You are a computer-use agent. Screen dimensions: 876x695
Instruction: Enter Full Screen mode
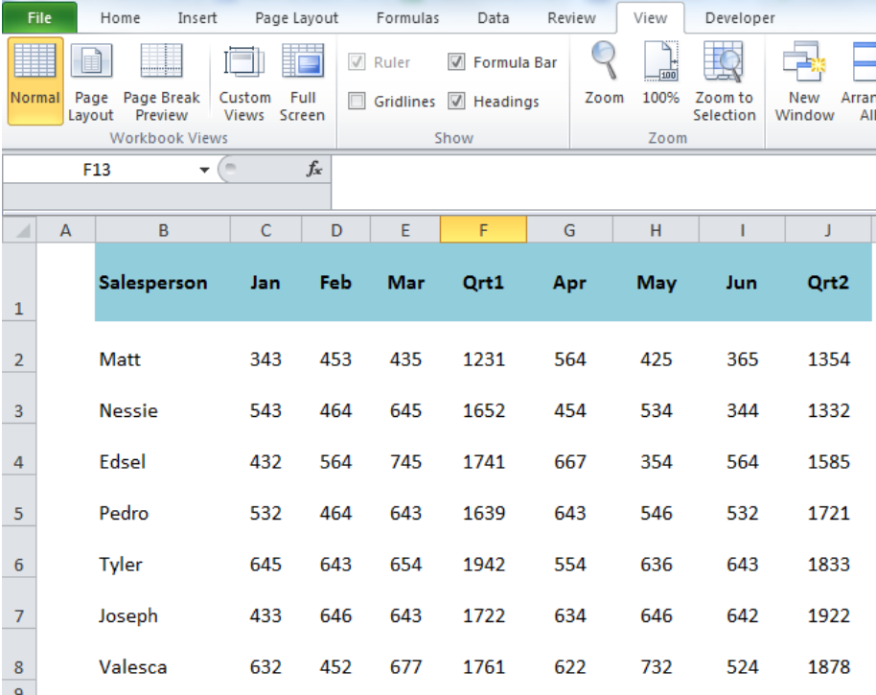coord(302,81)
